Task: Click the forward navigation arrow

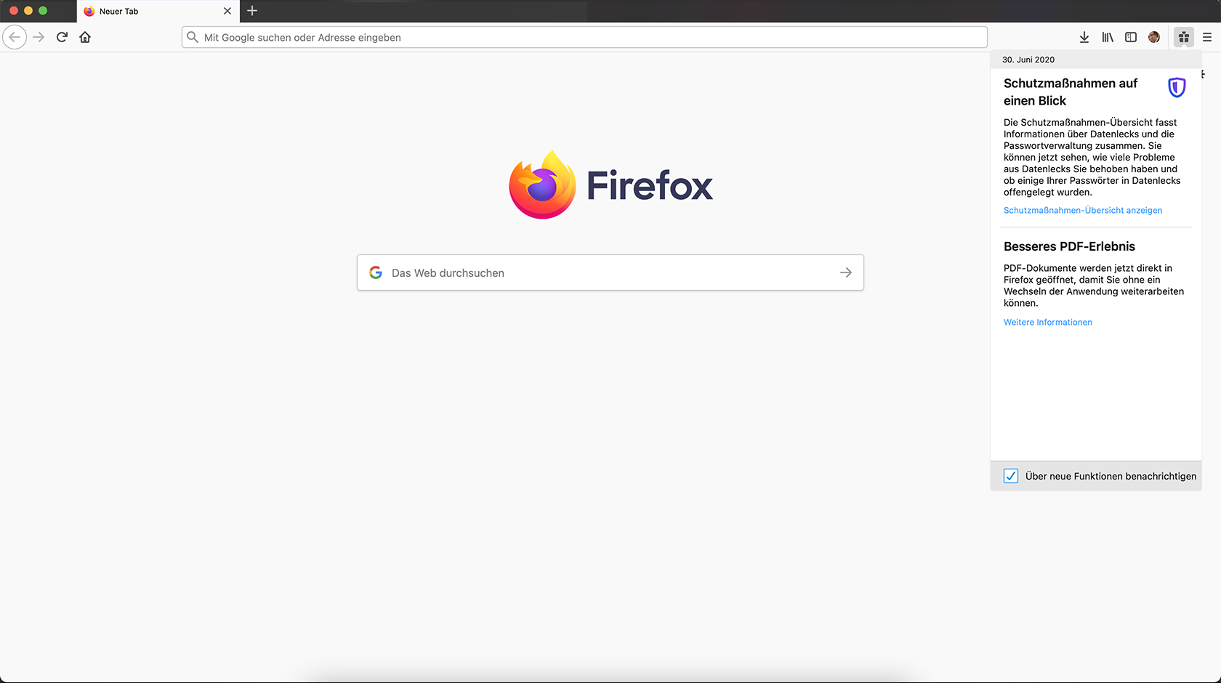Action: 39,37
